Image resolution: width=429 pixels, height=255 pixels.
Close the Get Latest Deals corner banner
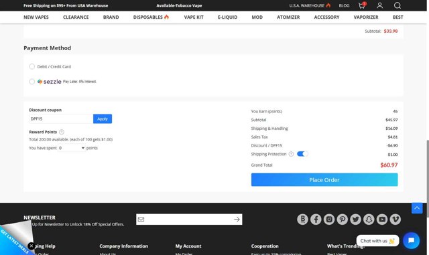(x=32, y=246)
